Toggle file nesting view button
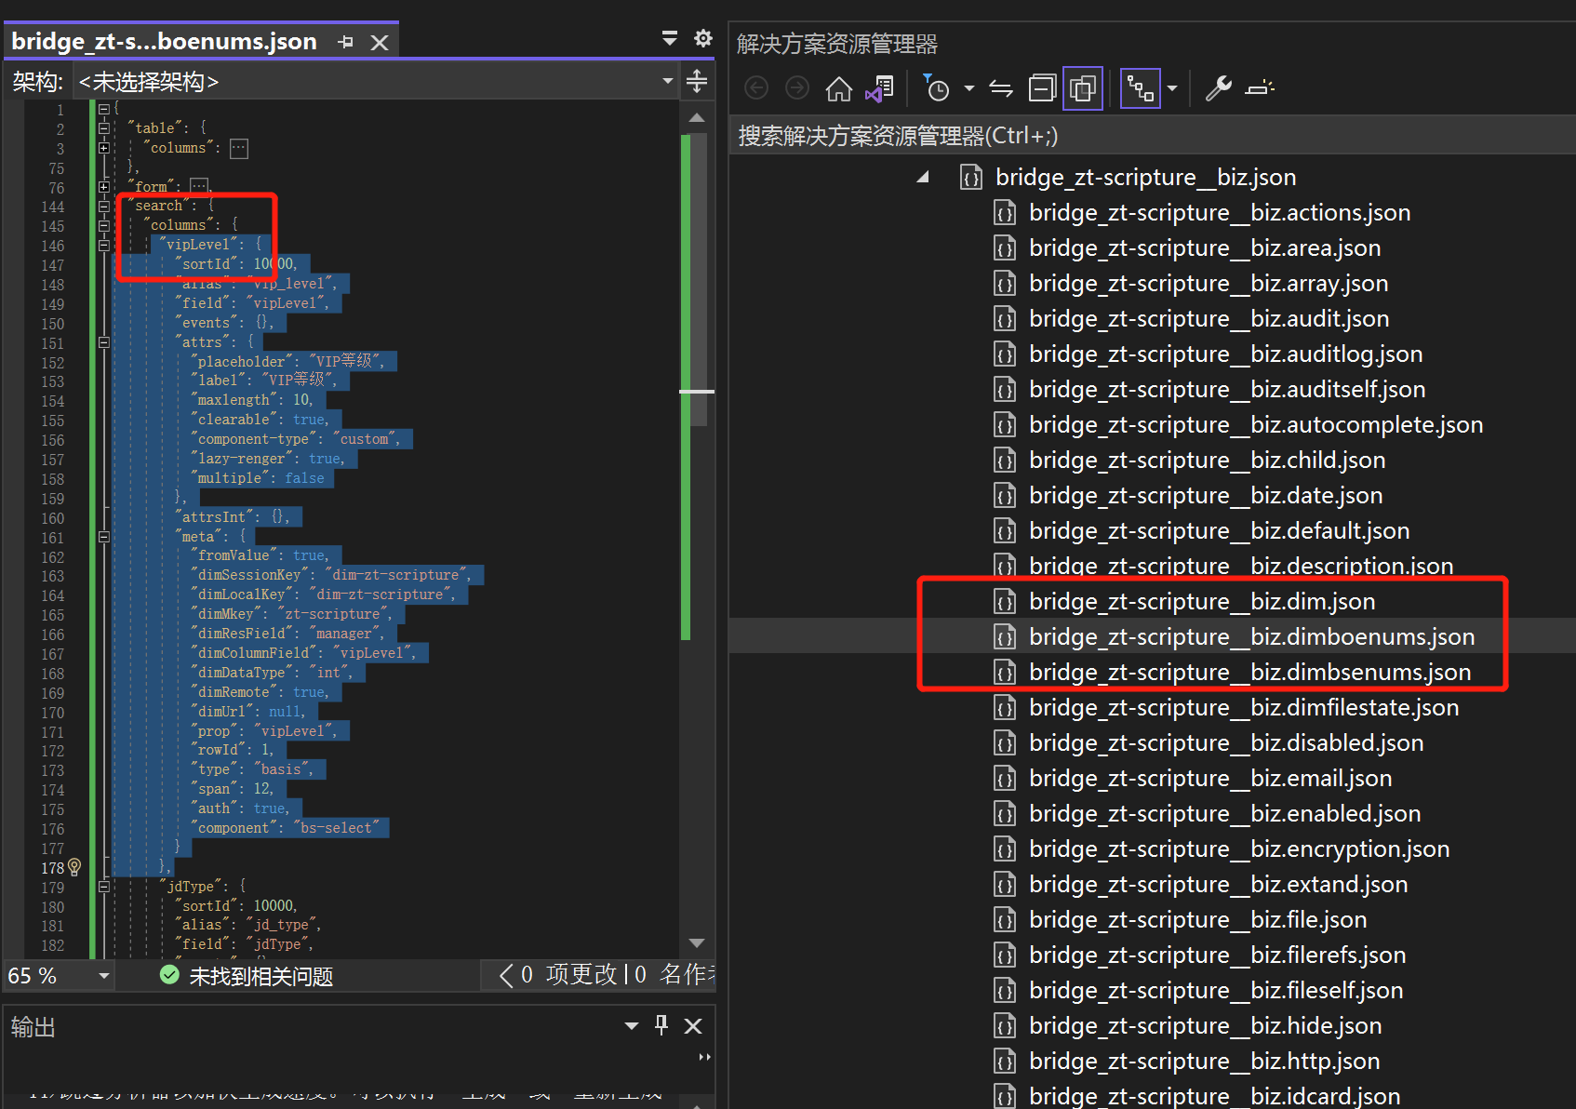Screen dimensions: 1576x1109 pyautogui.click(x=1140, y=88)
